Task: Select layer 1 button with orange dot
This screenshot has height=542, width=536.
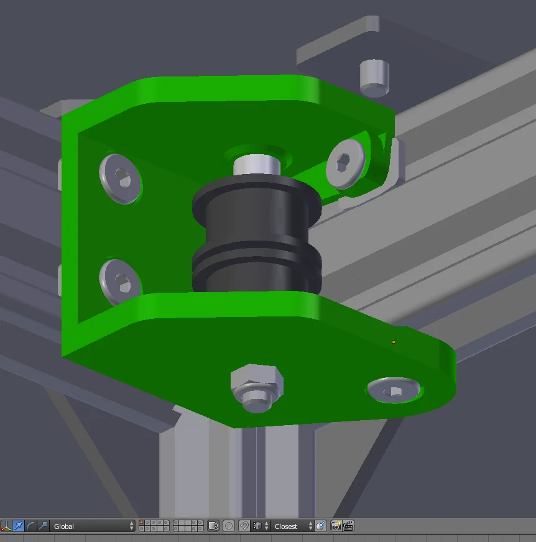Action: [141, 523]
